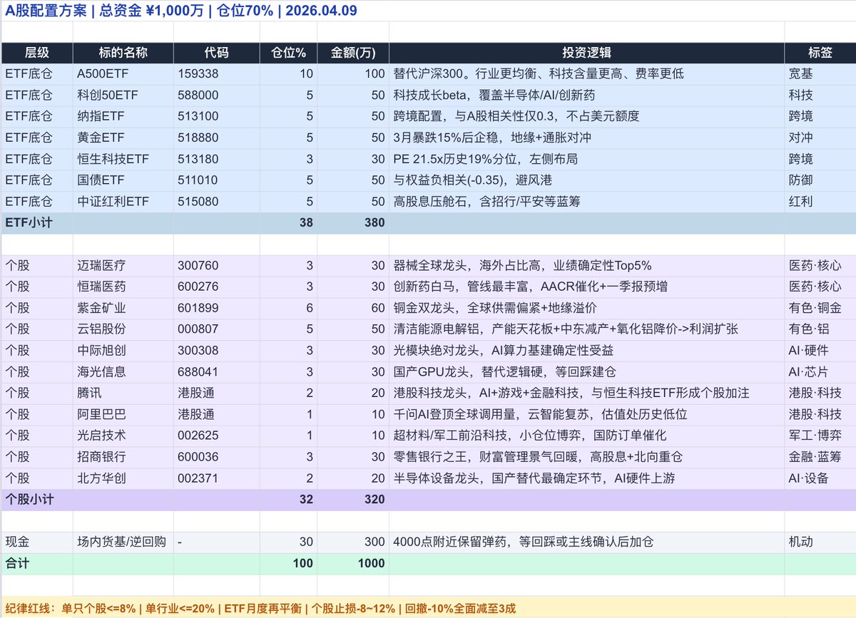Select the '场内货基/逆回购' cell

tap(123, 542)
